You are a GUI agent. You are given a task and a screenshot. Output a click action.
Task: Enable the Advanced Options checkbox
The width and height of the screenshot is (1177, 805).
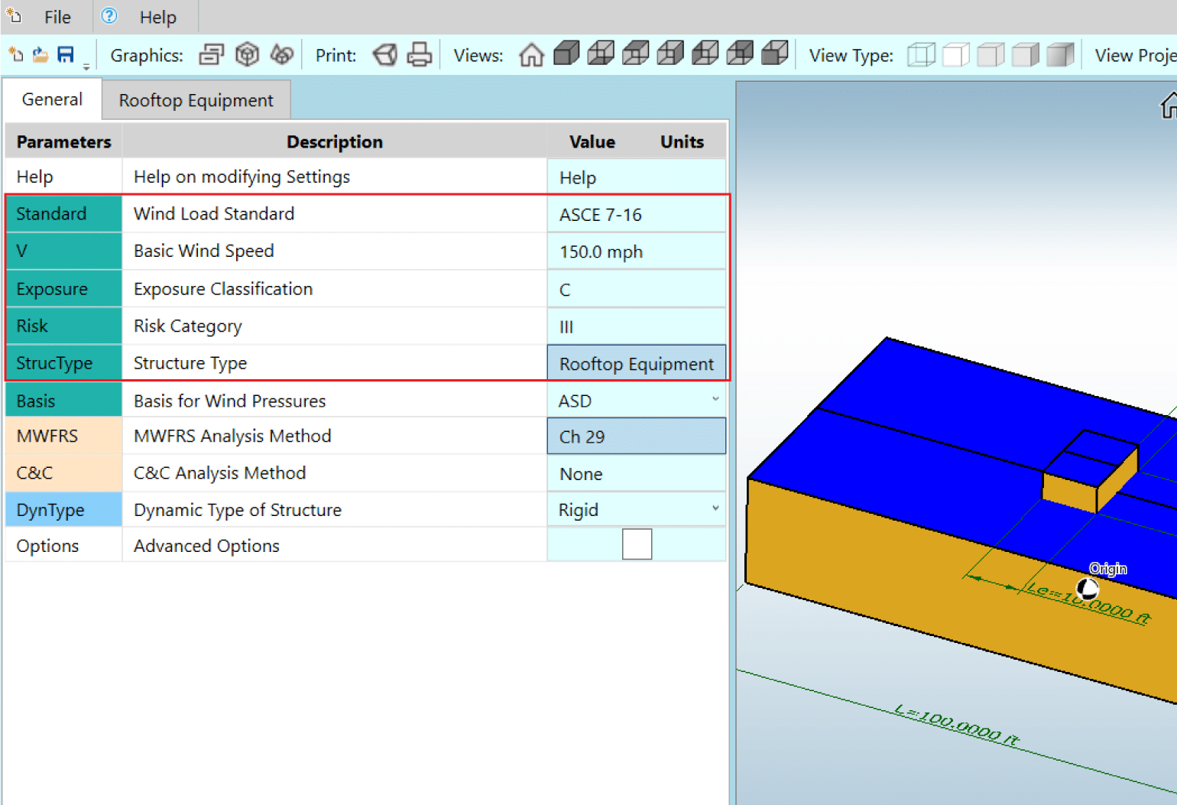[637, 545]
